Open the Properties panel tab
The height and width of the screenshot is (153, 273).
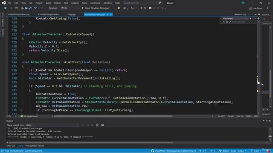tap(266, 114)
